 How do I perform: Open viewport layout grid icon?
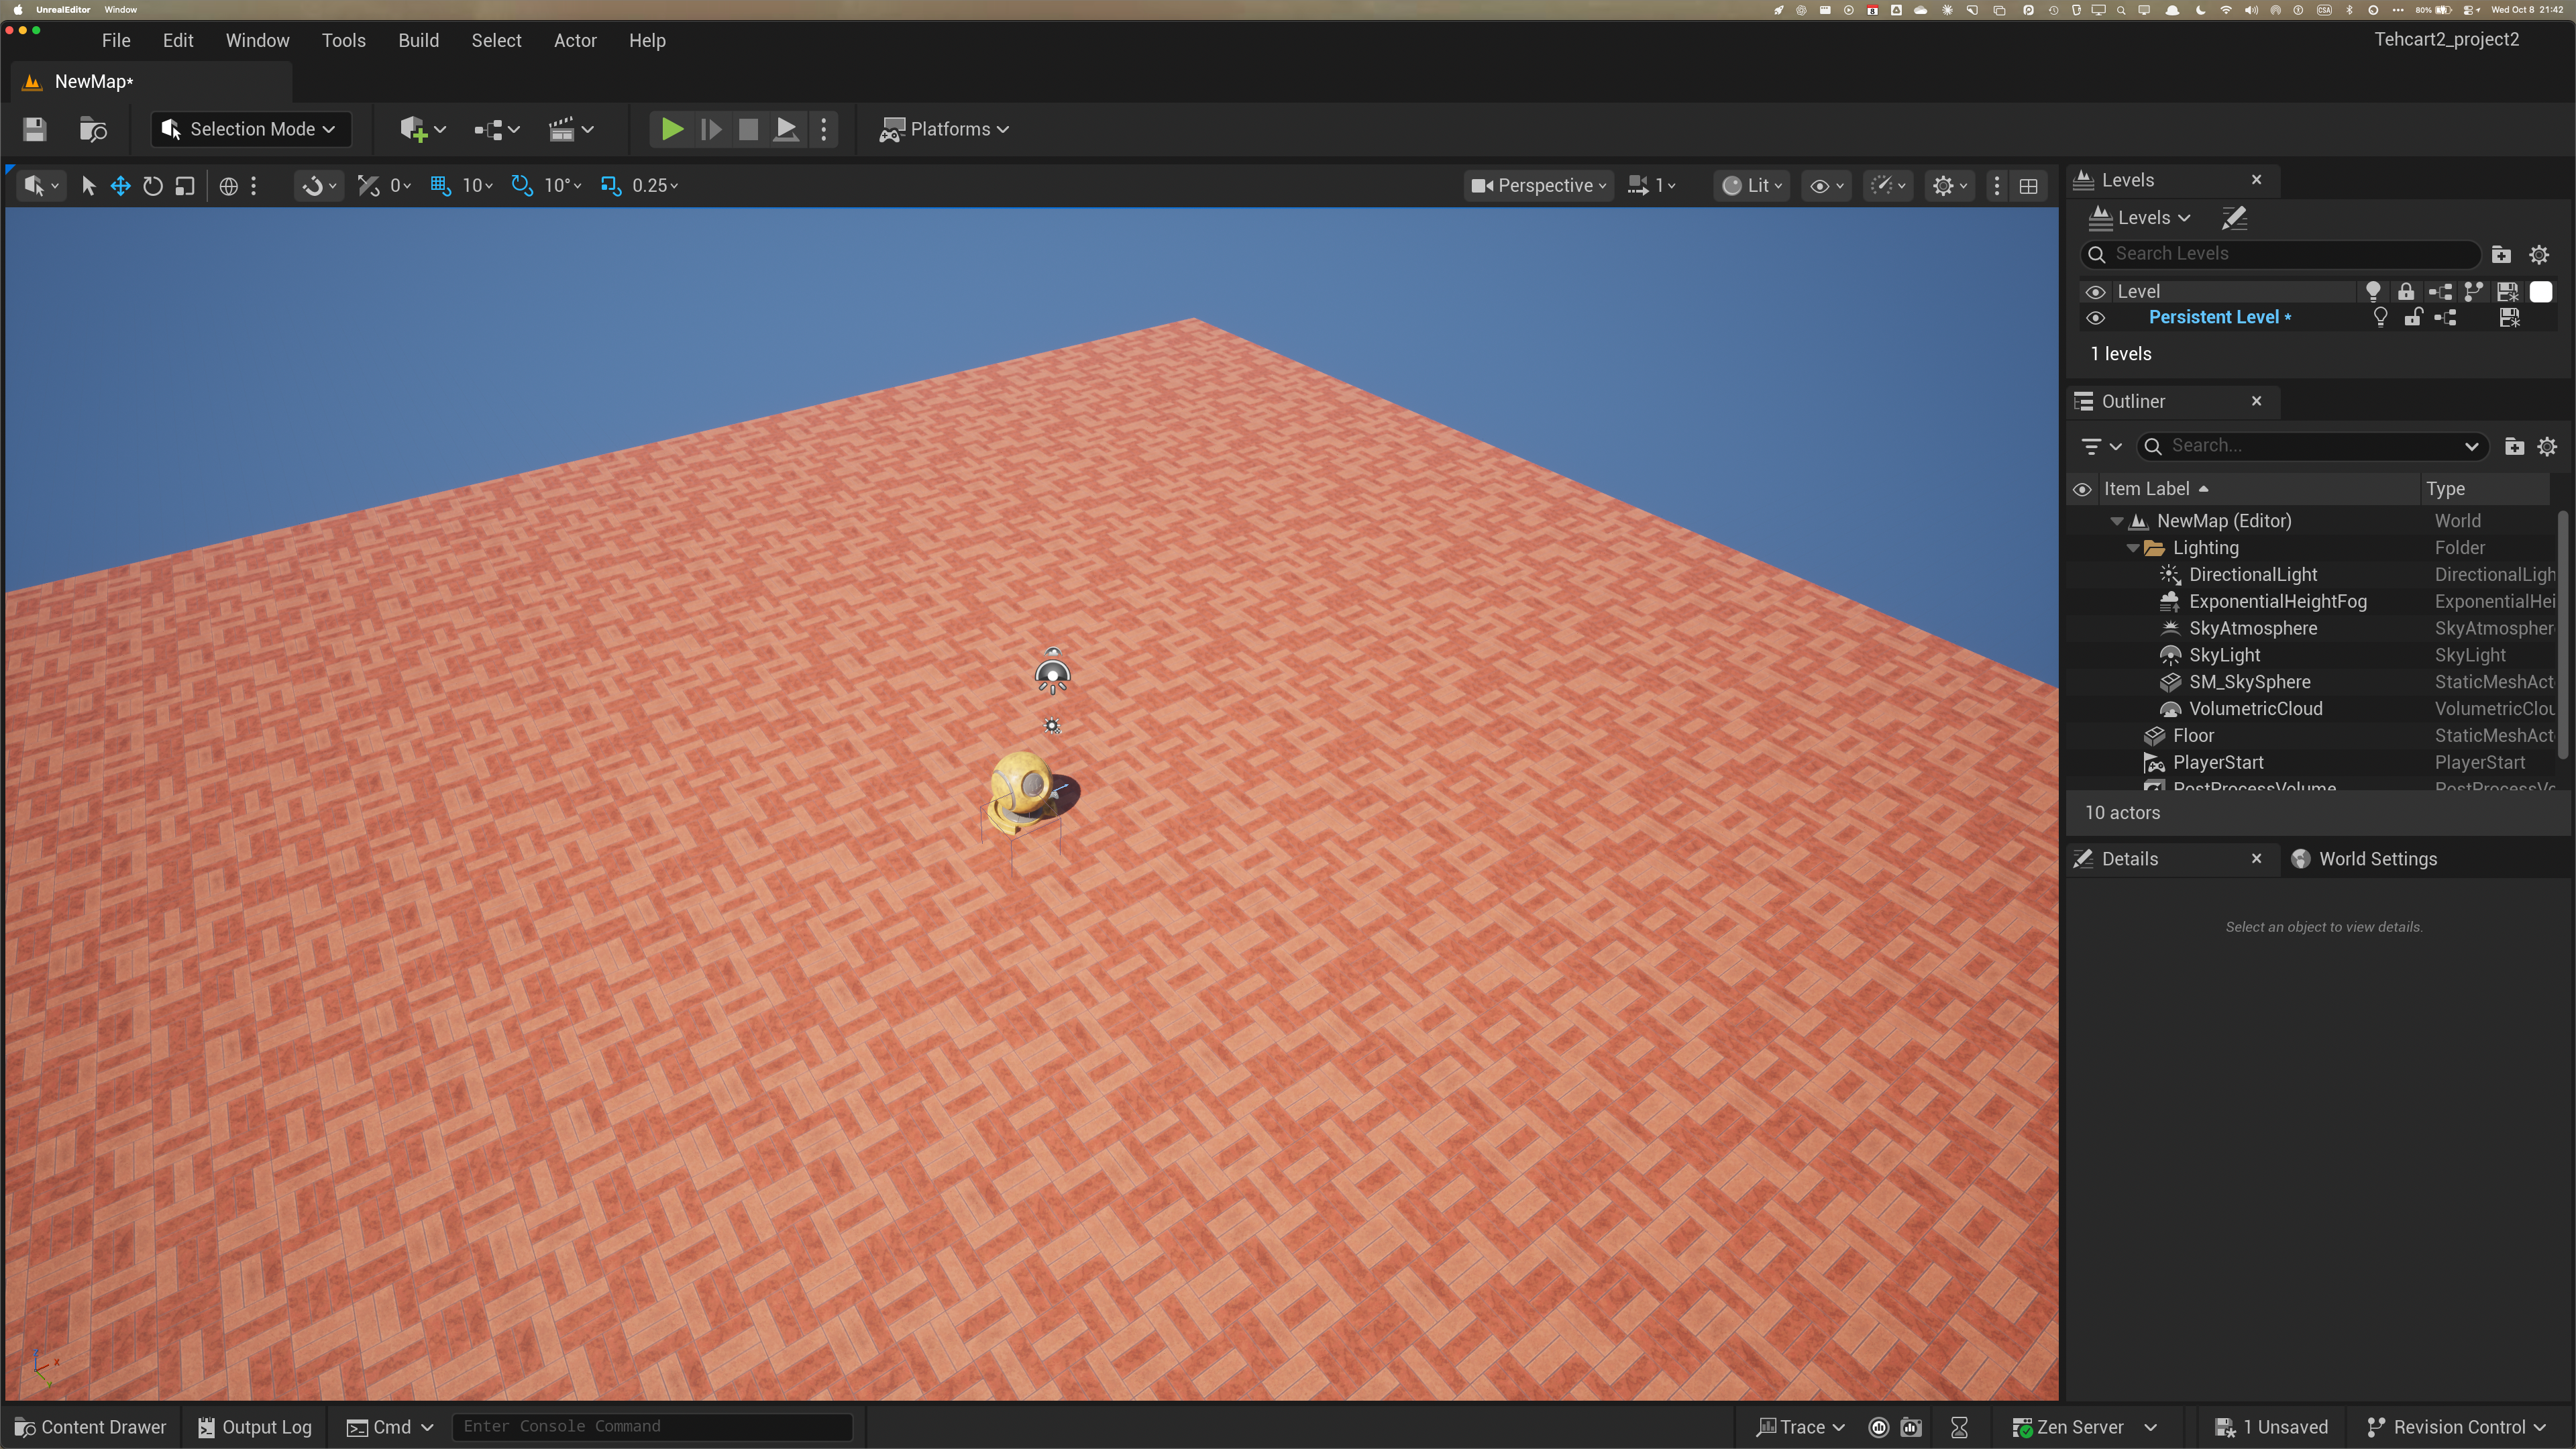pos(2029,186)
